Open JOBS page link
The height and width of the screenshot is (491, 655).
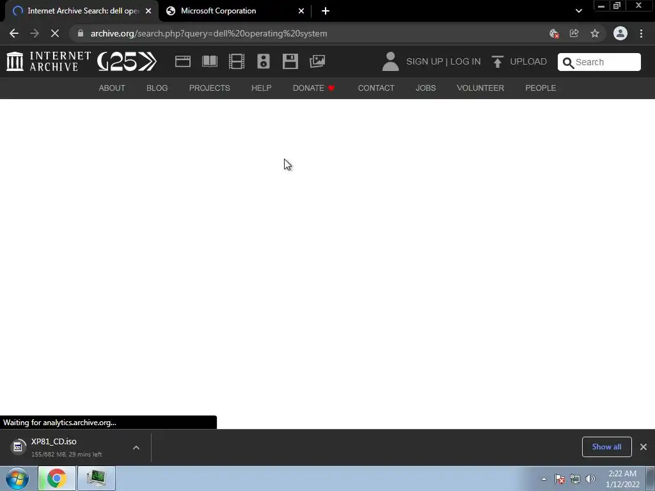click(x=425, y=88)
